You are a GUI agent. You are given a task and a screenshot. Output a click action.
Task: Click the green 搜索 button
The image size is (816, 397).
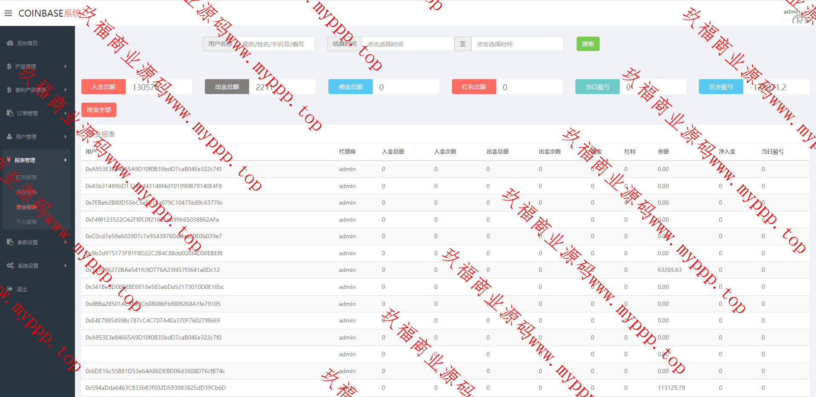click(588, 44)
